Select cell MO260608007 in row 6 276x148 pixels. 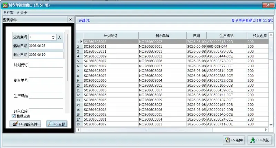pyautogui.click(x=162, y=66)
